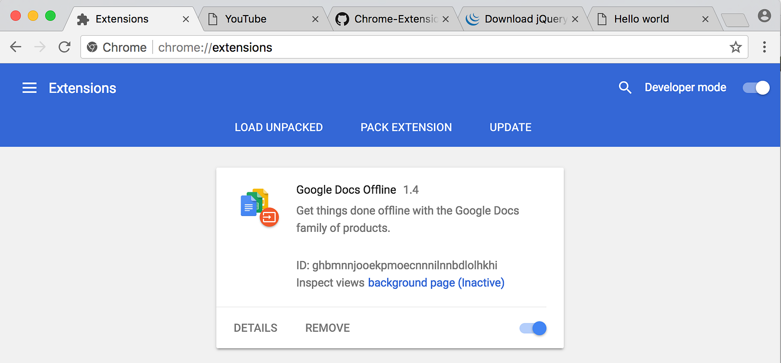Click the Developer mode label
Viewport: 781px width, 363px height.
[x=685, y=87]
